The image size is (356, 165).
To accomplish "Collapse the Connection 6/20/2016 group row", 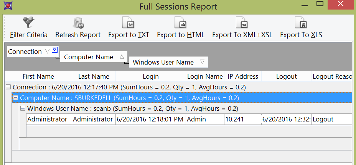I will pyautogui.click(x=8, y=87).
